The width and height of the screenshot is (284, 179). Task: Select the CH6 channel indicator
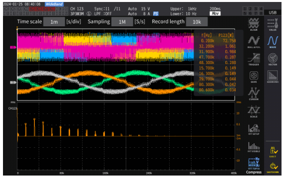(39, 8)
